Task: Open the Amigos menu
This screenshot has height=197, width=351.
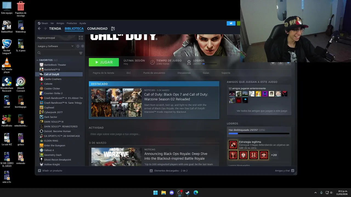Action: pyautogui.click(x=60, y=23)
